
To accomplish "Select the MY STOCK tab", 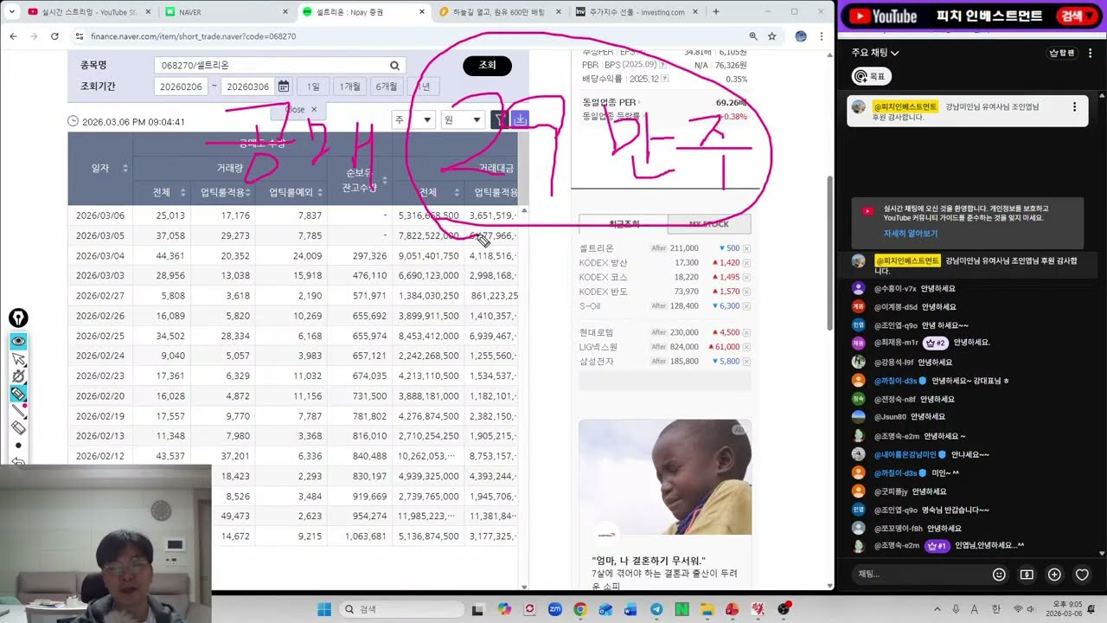I will coord(709,224).
